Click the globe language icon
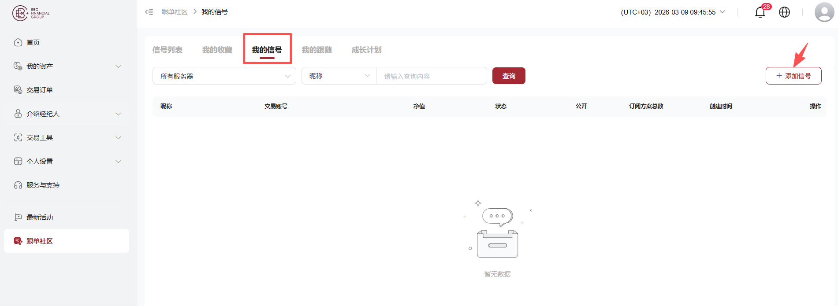This screenshot has width=838, height=306. (784, 12)
